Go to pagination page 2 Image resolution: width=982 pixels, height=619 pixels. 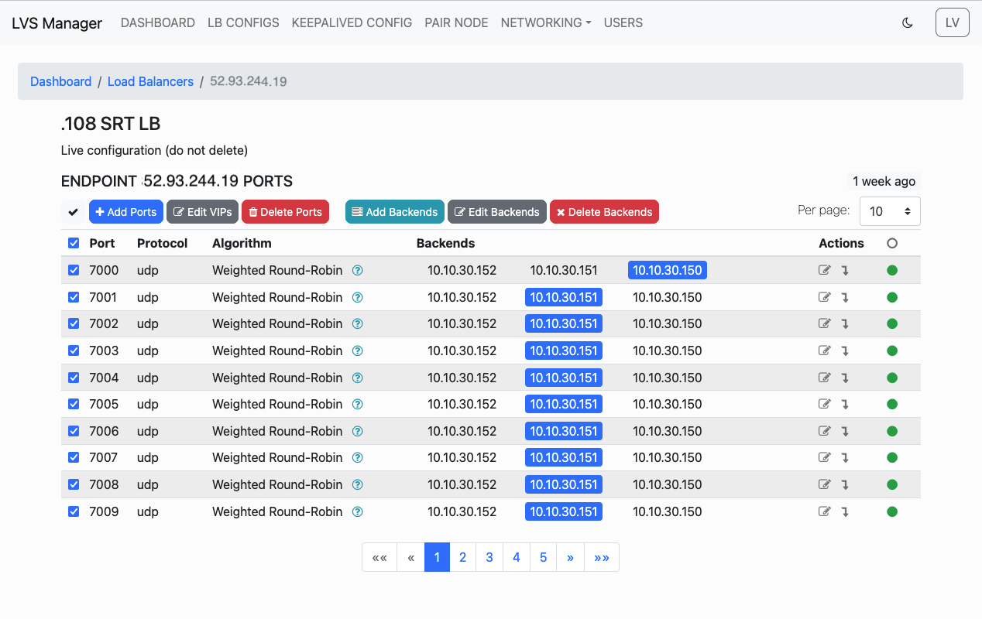coord(462,557)
